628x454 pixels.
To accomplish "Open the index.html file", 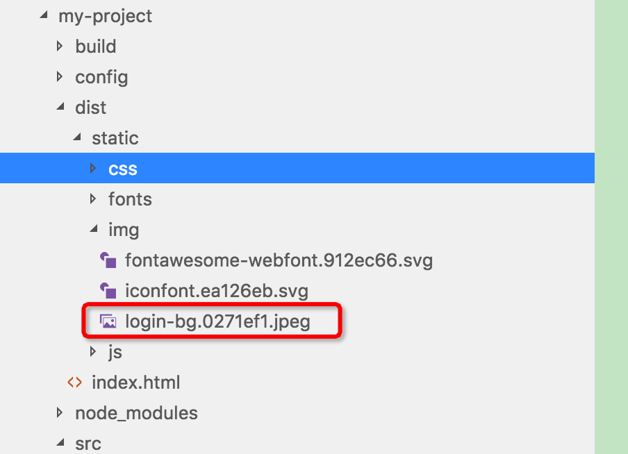I will (x=135, y=382).
